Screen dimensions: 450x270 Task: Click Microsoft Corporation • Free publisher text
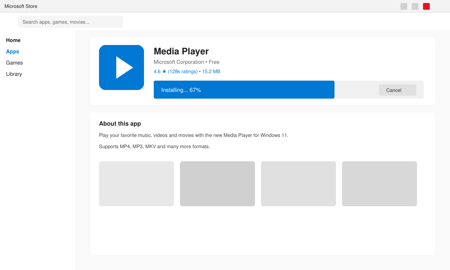187,62
